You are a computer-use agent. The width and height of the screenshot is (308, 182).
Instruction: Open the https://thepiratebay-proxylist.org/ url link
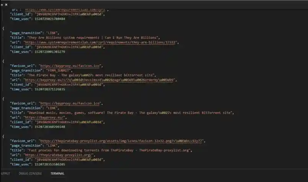point(58,155)
